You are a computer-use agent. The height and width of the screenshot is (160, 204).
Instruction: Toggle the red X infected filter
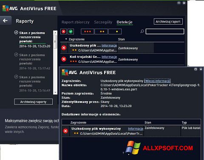point(64,31)
